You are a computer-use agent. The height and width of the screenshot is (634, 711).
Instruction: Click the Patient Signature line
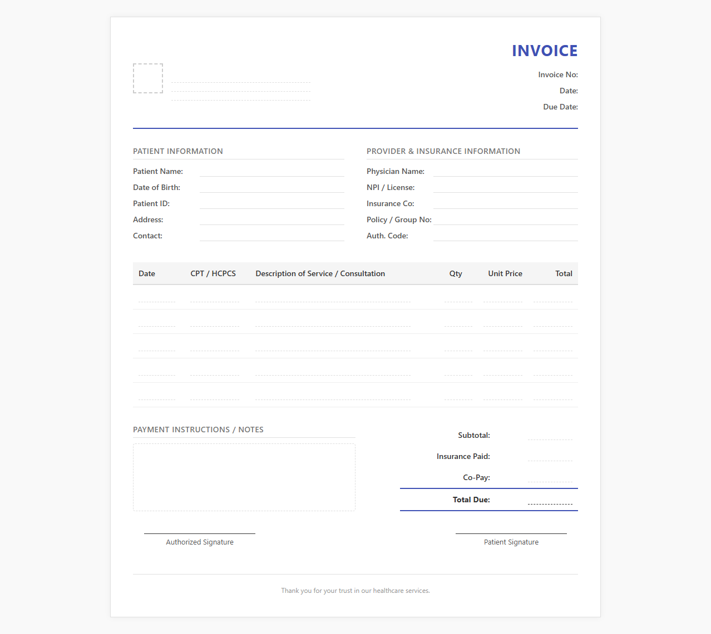(511, 533)
